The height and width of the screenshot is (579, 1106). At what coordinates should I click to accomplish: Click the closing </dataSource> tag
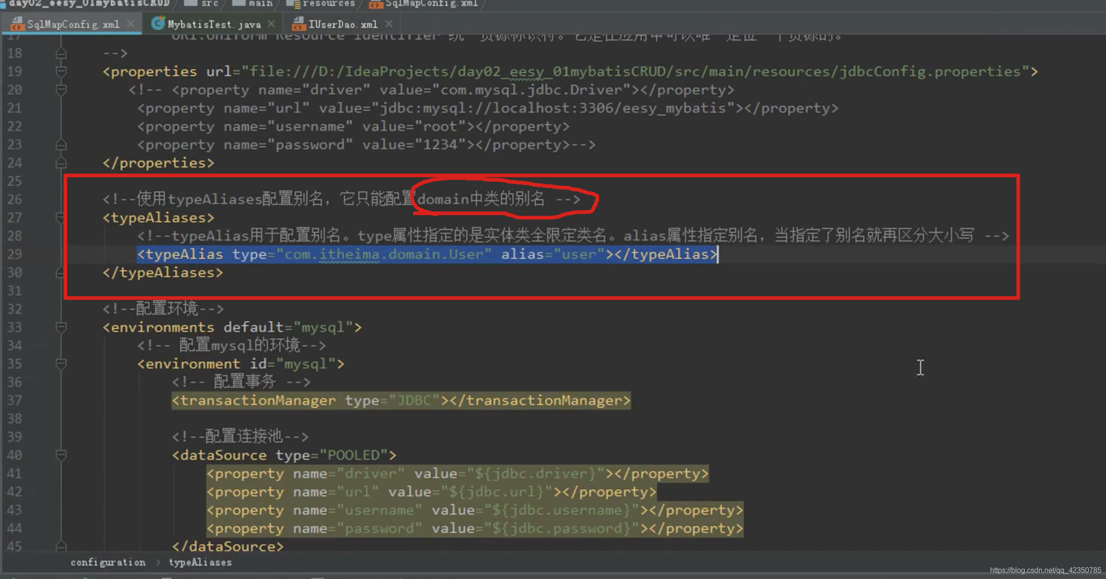click(x=228, y=546)
